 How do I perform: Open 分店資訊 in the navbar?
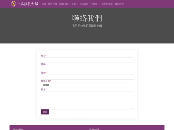click(84, 4)
